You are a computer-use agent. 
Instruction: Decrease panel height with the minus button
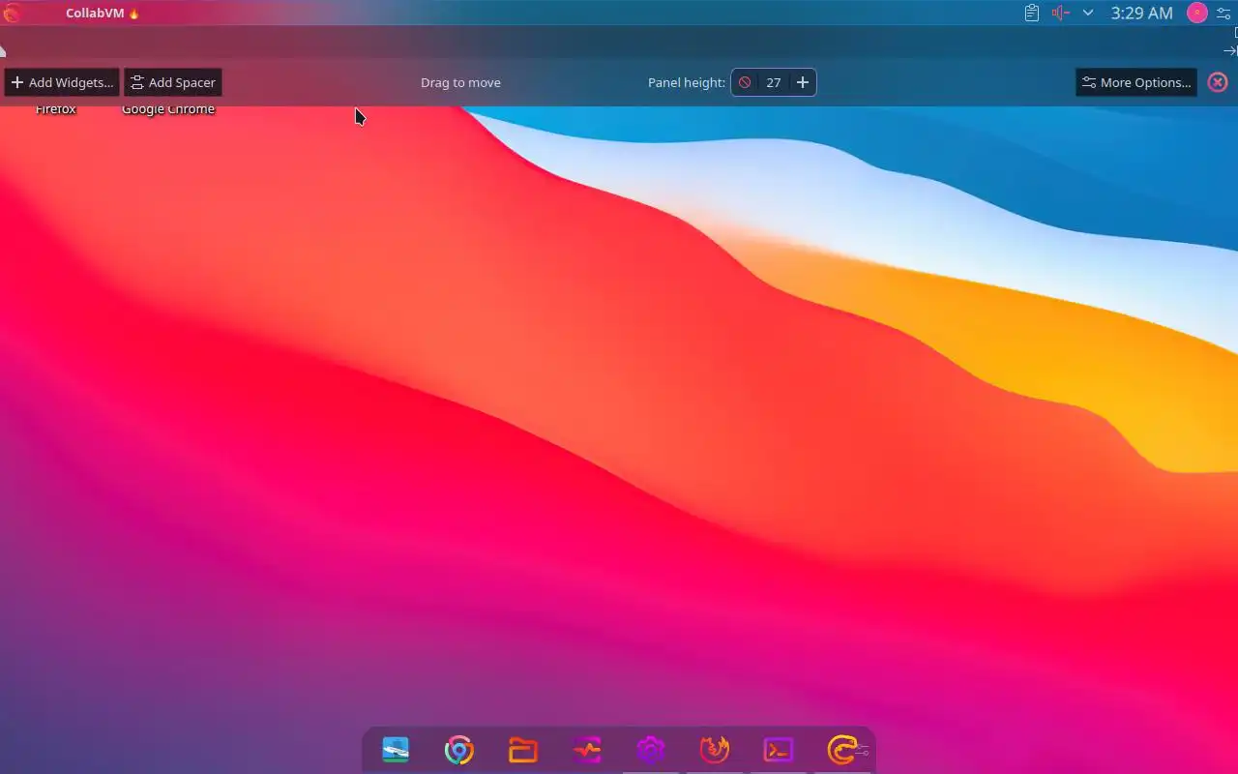[745, 82]
